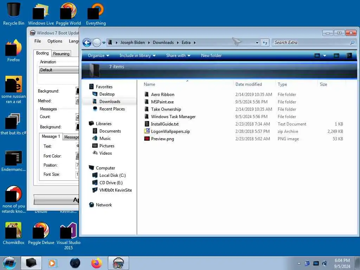Select the Windows Task Manager folder
The width and height of the screenshot is (360, 270).
[x=173, y=116]
